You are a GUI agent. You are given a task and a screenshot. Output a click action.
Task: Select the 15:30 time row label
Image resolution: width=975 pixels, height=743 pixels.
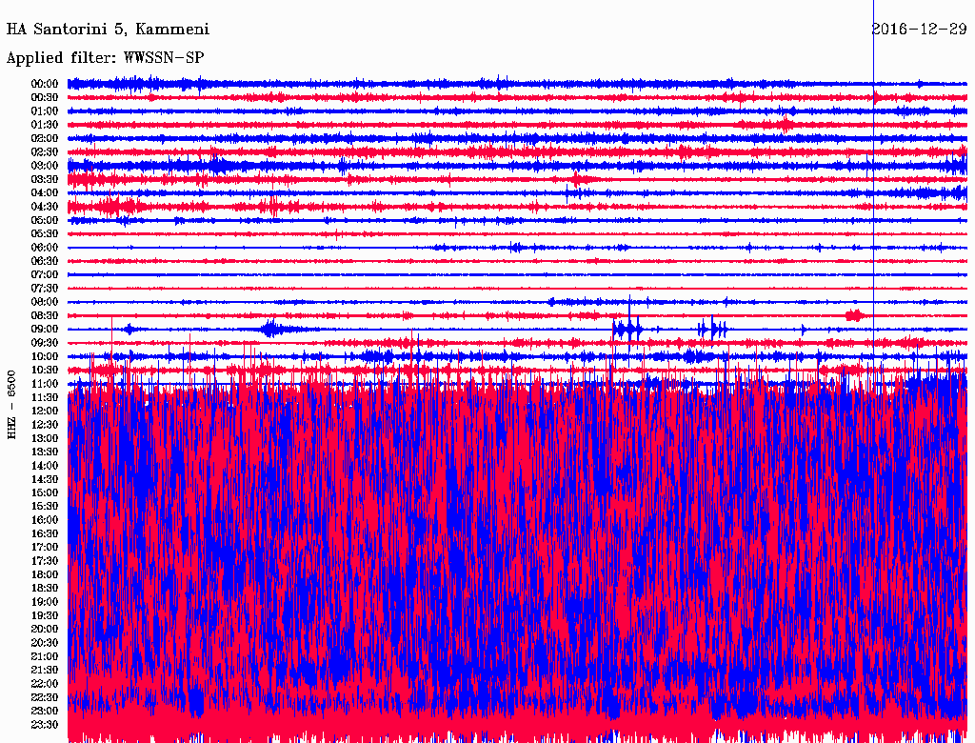(x=45, y=507)
